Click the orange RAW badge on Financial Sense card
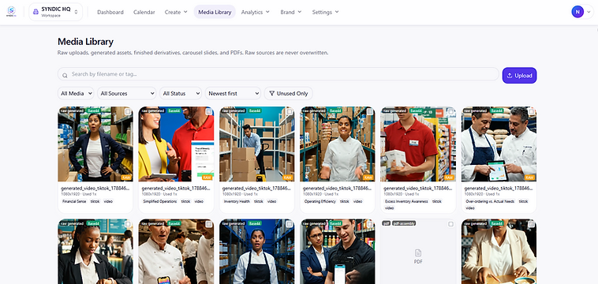This screenshot has width=598, height=284. click(x=126, y=177)
